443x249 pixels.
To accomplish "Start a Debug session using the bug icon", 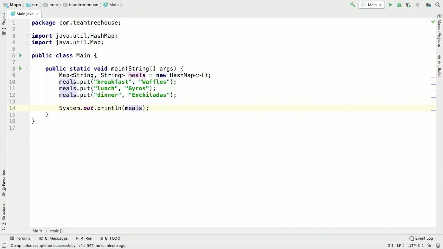I will 399,5.
